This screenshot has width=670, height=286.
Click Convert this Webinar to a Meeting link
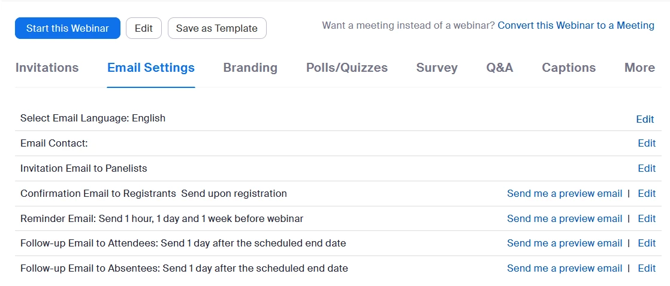click(576, 26)
